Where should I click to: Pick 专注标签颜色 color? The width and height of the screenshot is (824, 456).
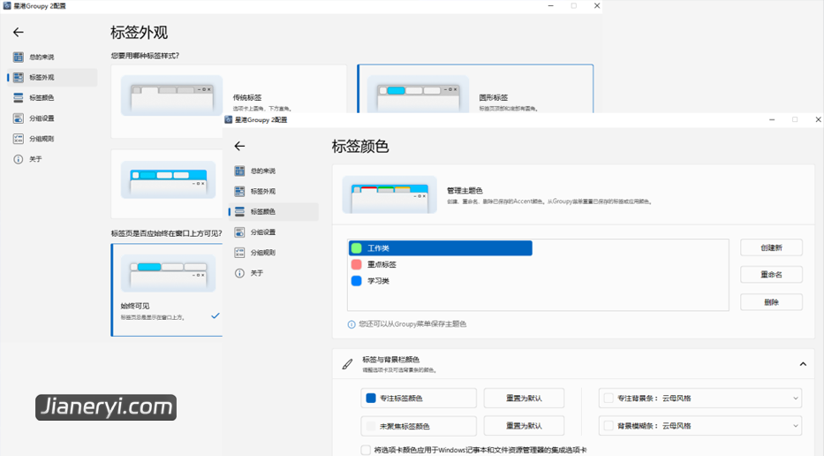(x=419, y=399)
